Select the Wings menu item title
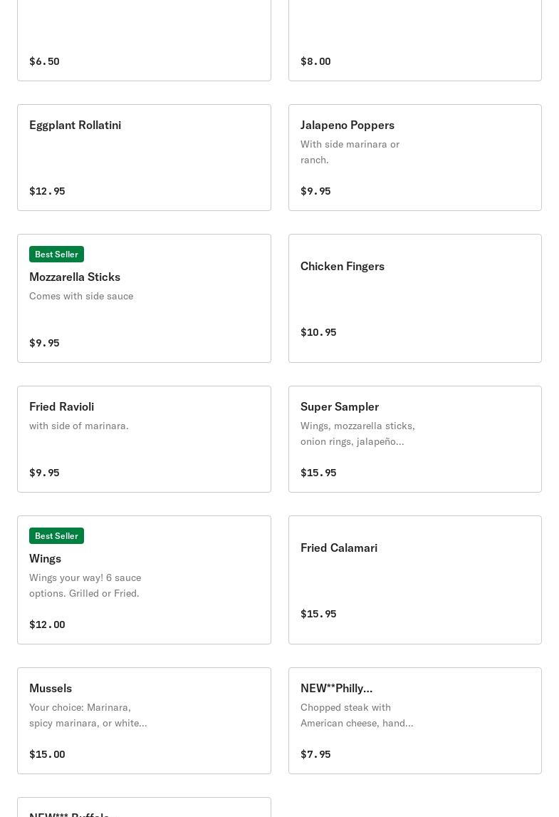Image resolution: width=559 pixels, height=817 pixels. coord(45,558)
